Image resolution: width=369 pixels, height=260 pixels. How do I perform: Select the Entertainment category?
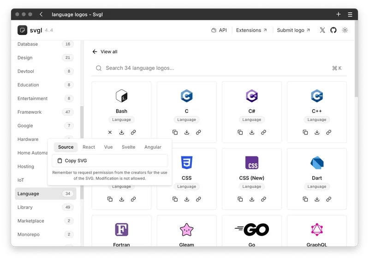tap(45, 98)
